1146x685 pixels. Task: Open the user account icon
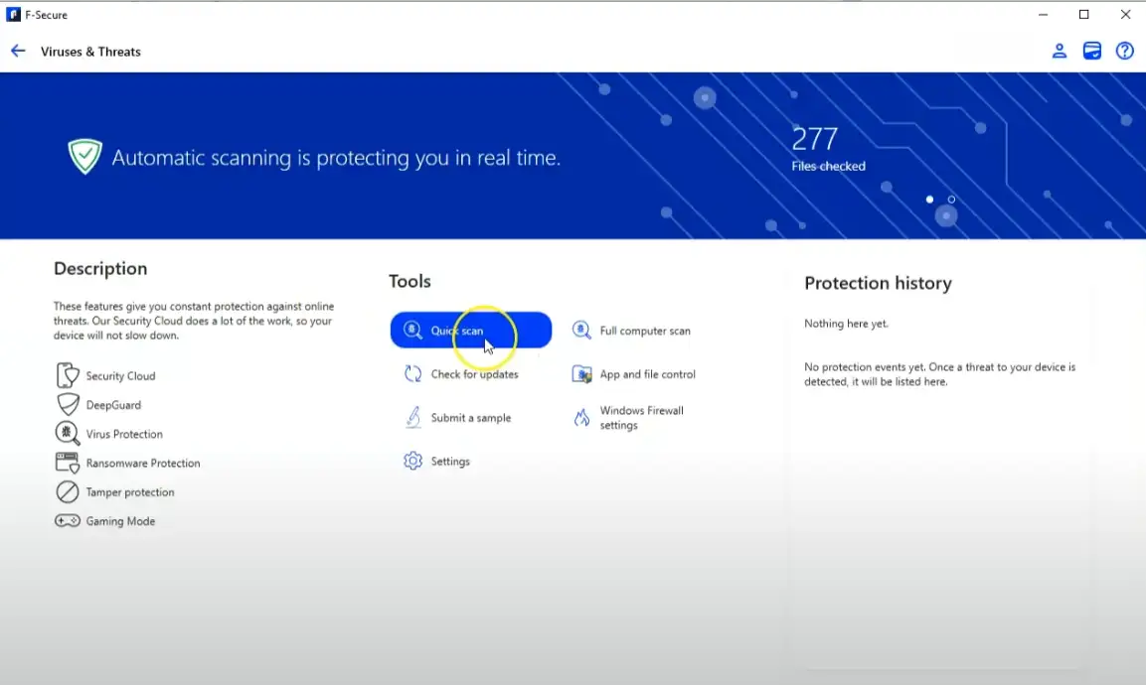[x=1060, y=51]
